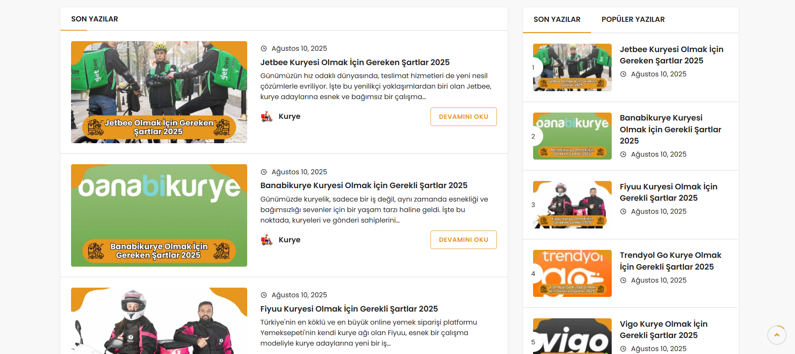Open the sidebar Vigo thumbnail numbered 5
This screenshot has height=354, width=795.
click(x=572, y=336)
